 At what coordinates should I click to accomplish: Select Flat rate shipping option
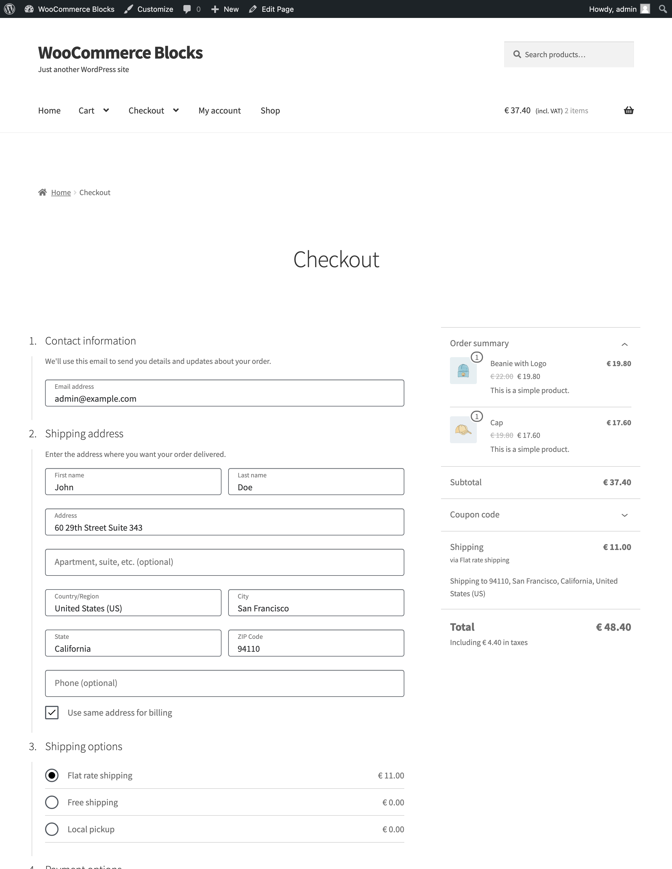(x=52, y=775)
